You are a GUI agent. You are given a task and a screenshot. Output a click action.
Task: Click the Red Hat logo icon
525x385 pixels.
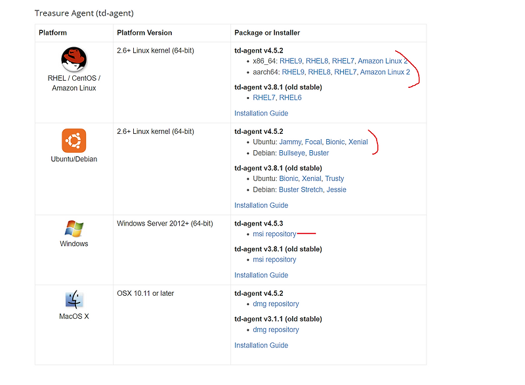(x=73, y=60)
